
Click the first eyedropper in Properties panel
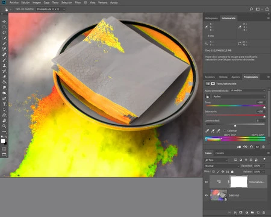(207, 131)
